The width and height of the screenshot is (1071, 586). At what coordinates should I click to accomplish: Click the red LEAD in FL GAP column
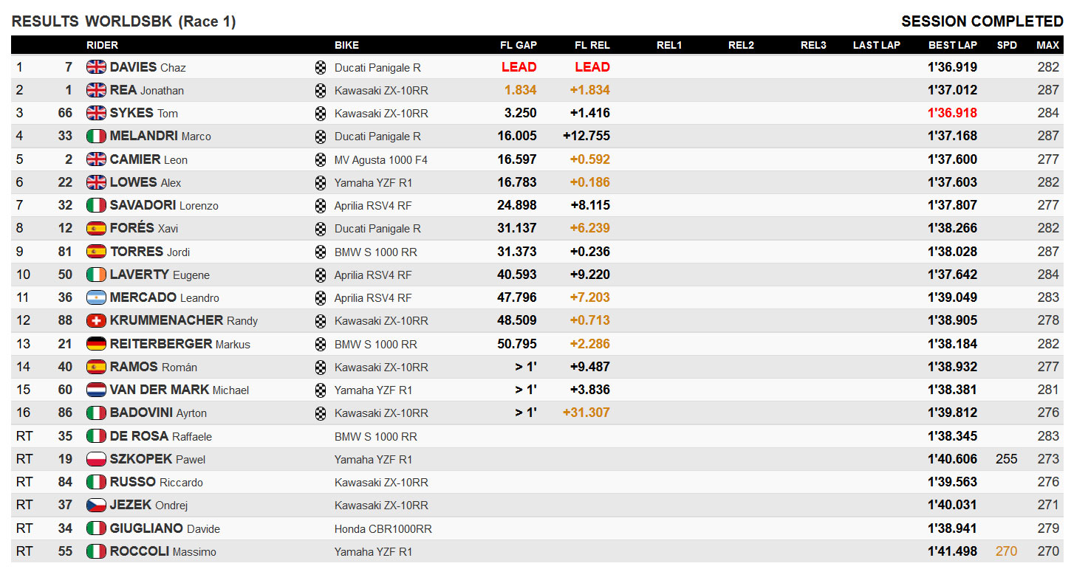pyautogui.click(x=519, y=67)
